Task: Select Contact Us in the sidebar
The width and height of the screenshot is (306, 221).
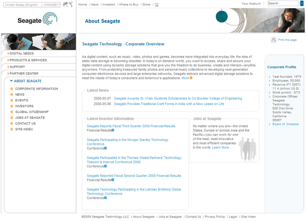Action: click(25, 124)
